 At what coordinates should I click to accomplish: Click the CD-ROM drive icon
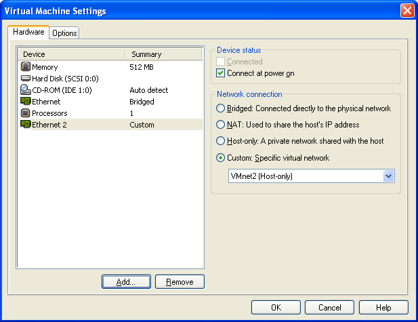pyautogui.click(x=26, y=90)
